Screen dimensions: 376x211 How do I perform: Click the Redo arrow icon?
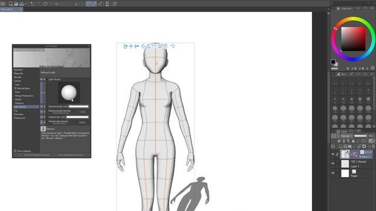38,4
